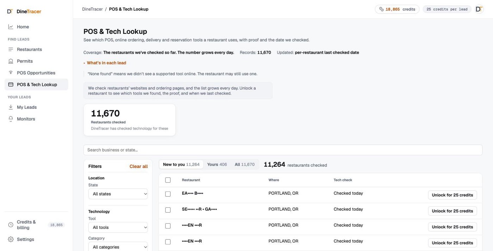Click the 11,670 Restaurants checked card
Image resolution: width=493 pixels, height=251 pixels.
click(130, 120)
